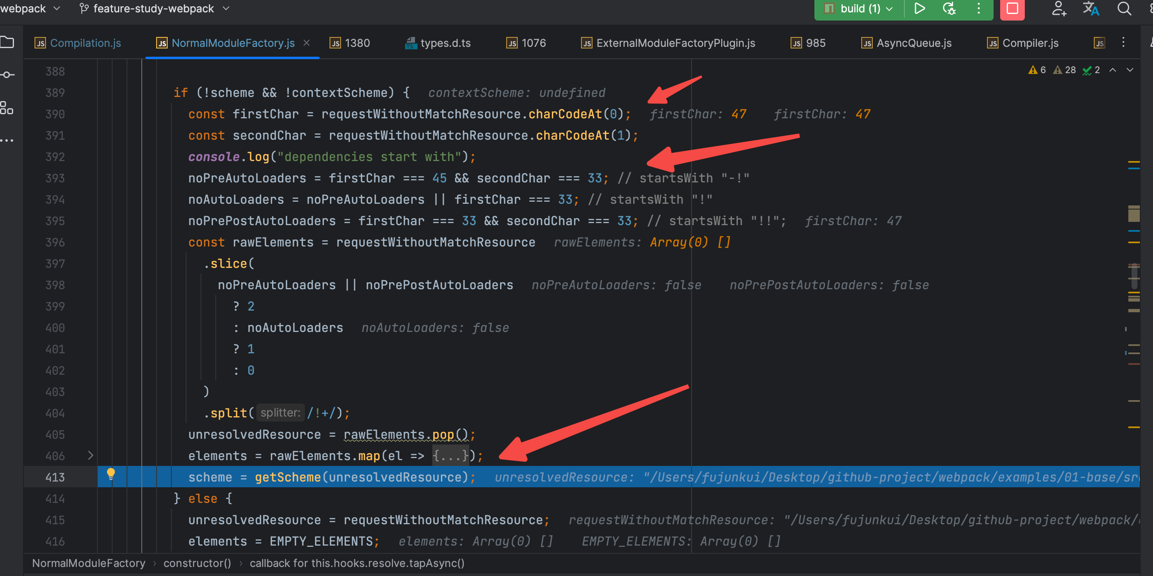Stop the running build process
The height and width of the screenshot is (576, 1153).
1012,9
